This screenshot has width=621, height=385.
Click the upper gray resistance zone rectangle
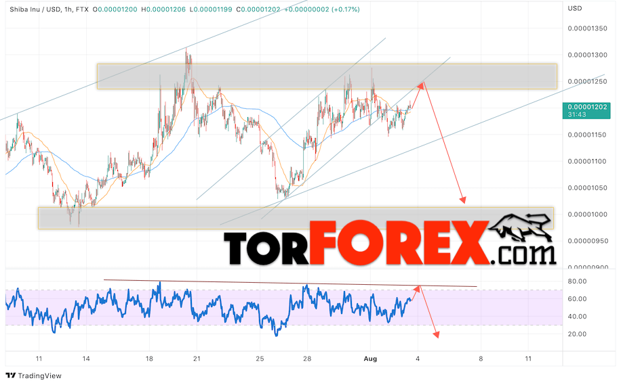327,76
